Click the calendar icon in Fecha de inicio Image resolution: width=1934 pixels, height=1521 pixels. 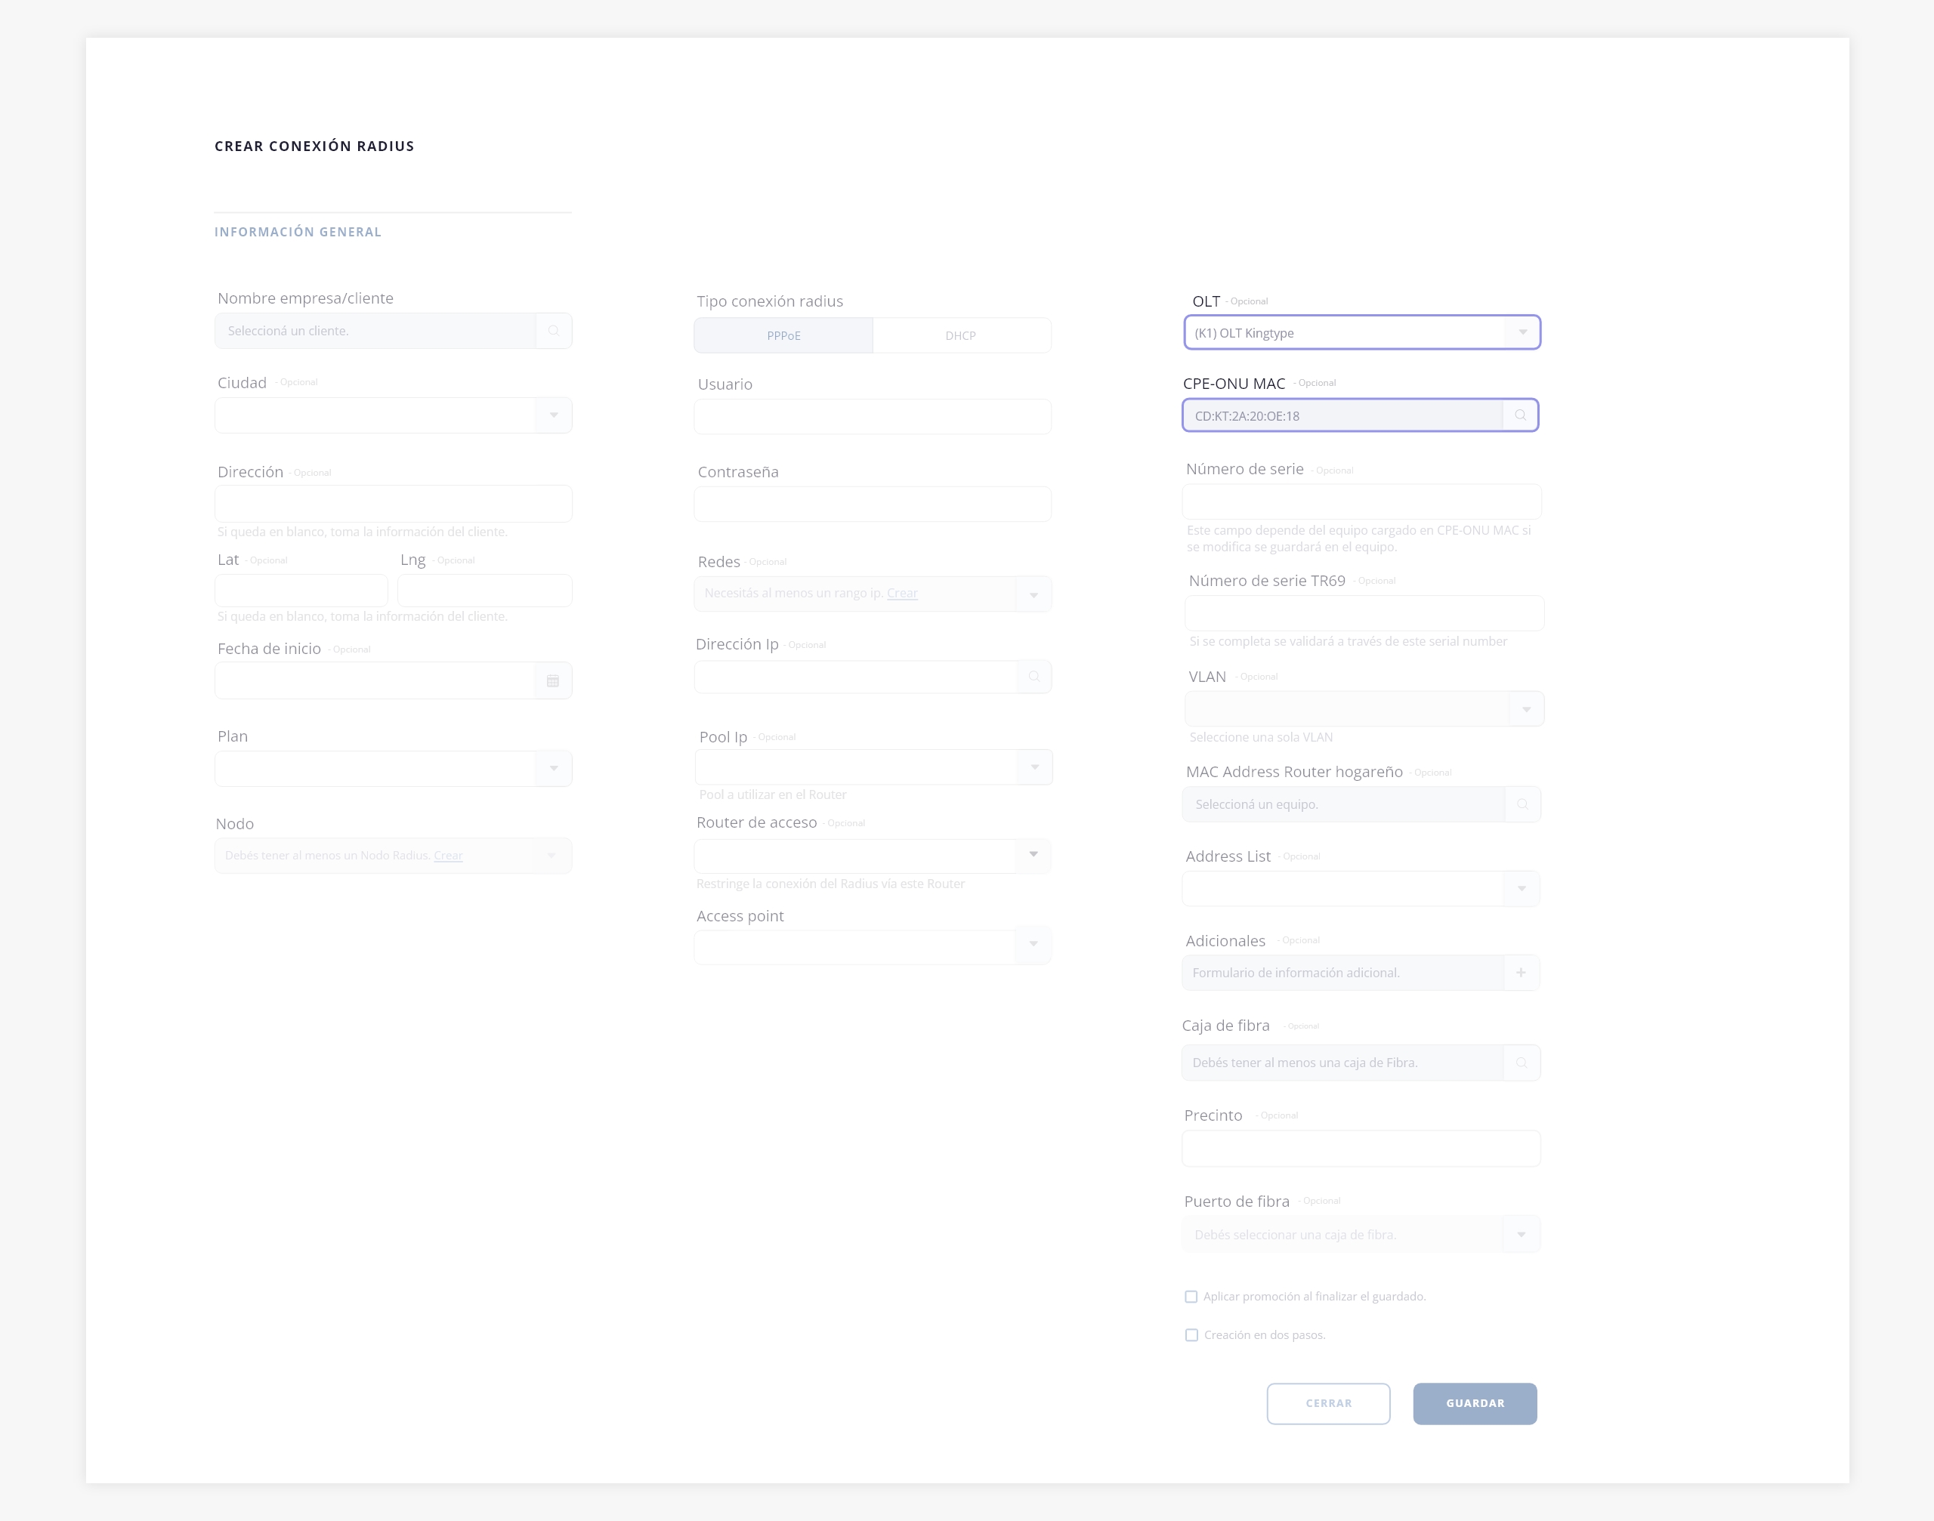552,681
